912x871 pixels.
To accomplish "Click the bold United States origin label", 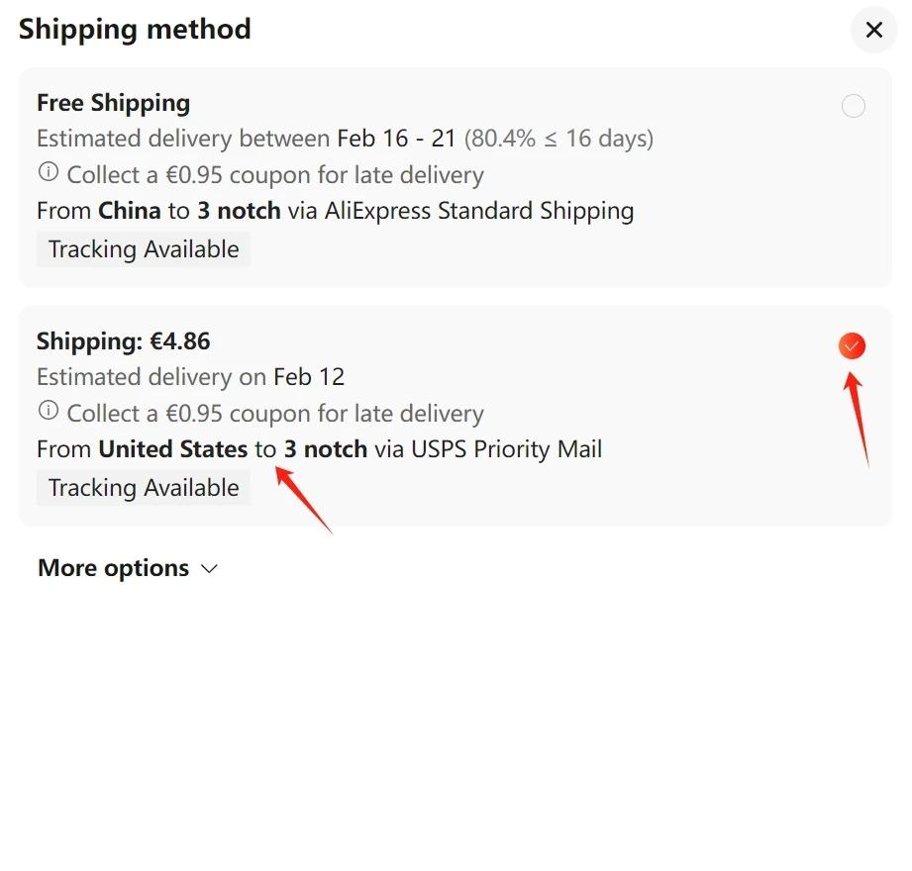I will tap(173, 449).
